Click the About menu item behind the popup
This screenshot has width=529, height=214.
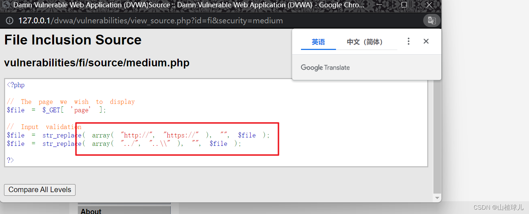(x=124, y=210)
